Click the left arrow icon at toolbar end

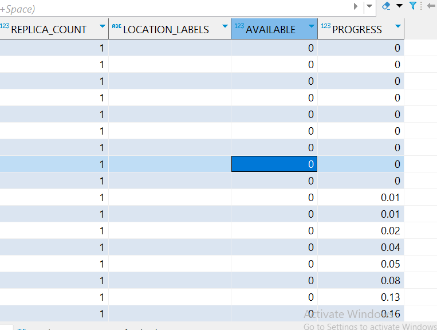(431, 6)
